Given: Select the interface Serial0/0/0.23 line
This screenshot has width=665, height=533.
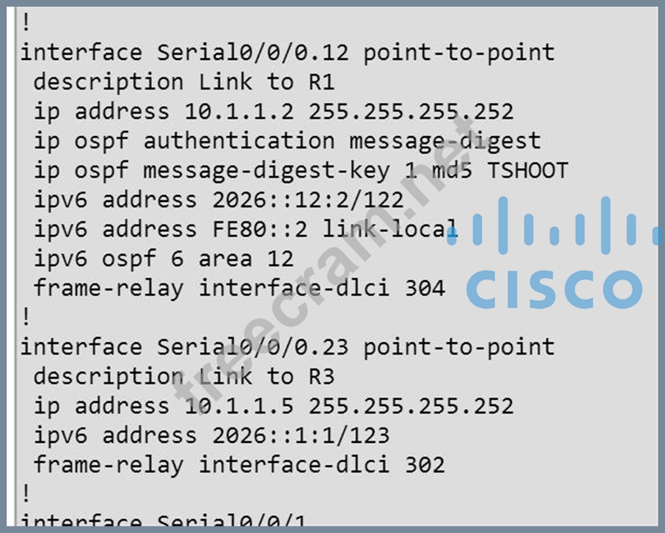Looking at the screenshot, I should point(287,347).
